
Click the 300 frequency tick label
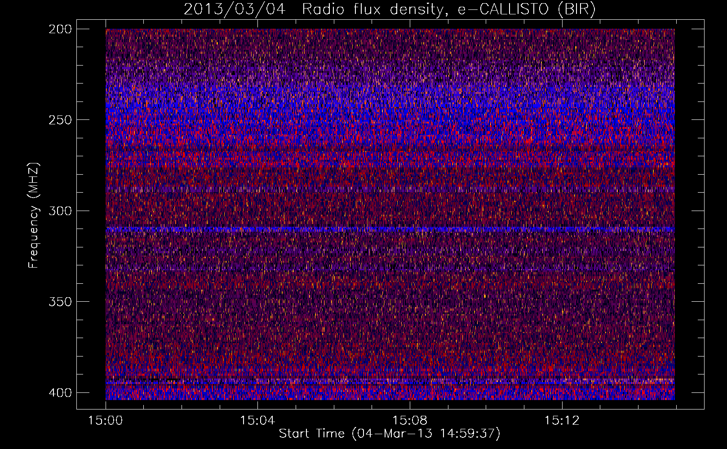click(60, 211)
